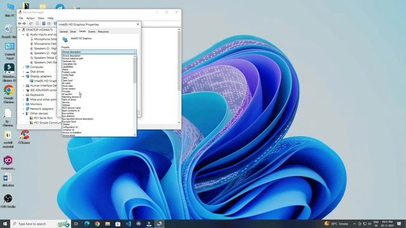Launch Chrome from the taskbar
406x228 pixels.
97,224
